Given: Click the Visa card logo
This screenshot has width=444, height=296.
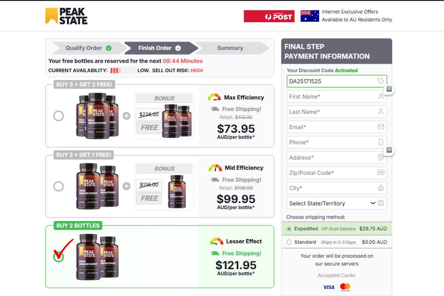Looking at the screenshot, I should coord(329,287).
